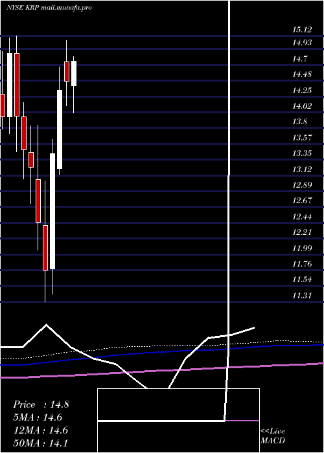Click the 5MA : 14.6 readout
Screen dimensions: 324x453
38,417
